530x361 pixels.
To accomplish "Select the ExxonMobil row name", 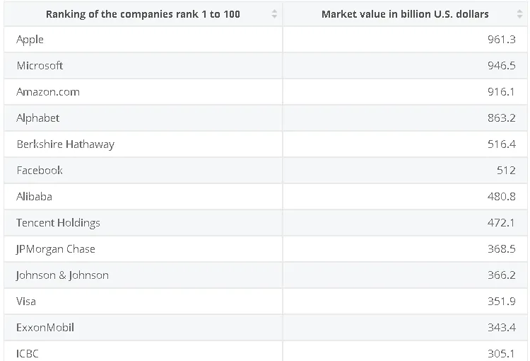I will coord(45,328).
